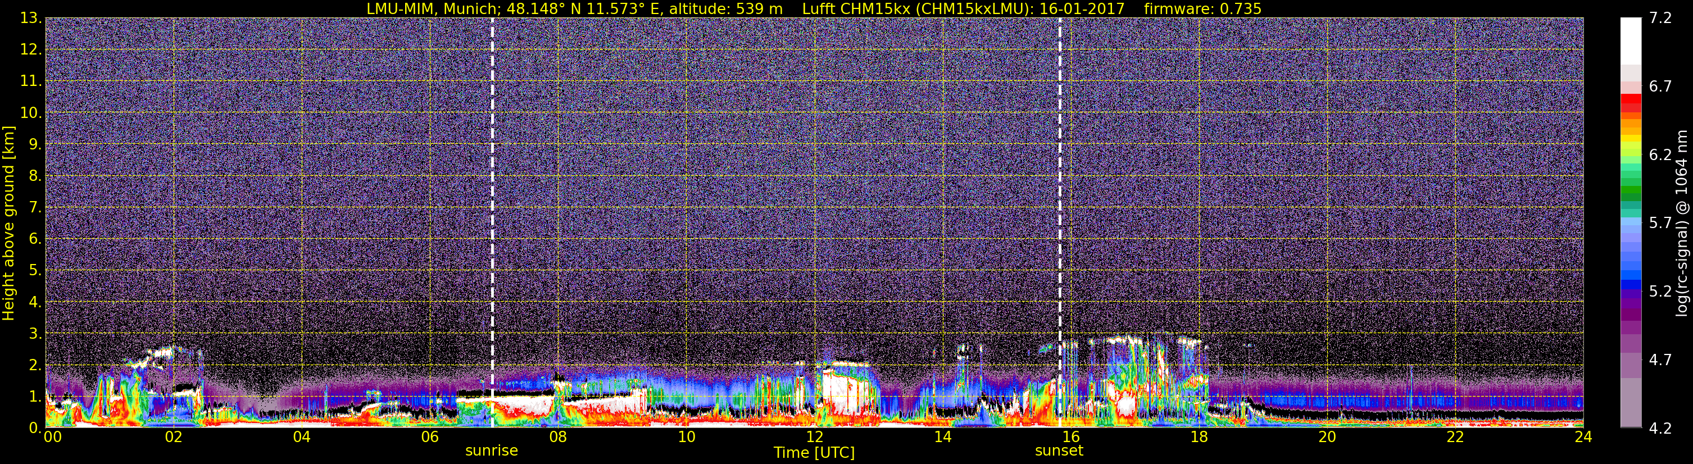The width and height of the screenshot is (1693, 464).
Task: Click the '20' time axis tick label
Action: click(1327, 437)
